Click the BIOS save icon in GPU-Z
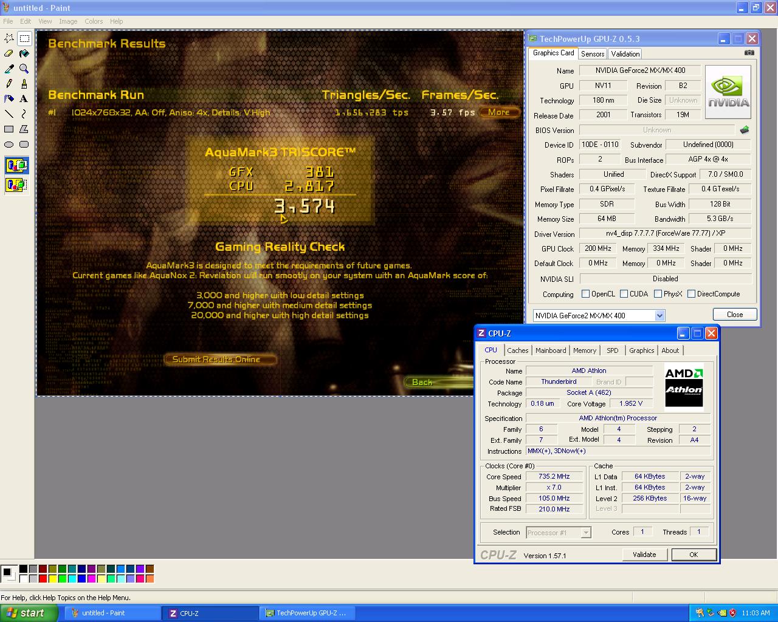 click(x=744, y=130)
